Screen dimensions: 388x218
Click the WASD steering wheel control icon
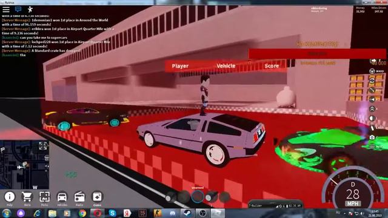coord(372,71)
